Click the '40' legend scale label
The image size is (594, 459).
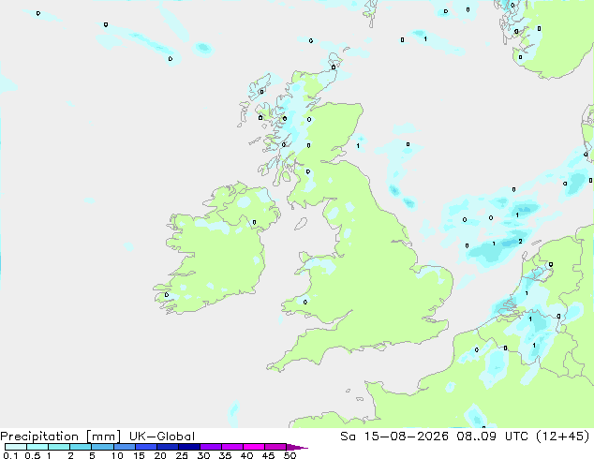point(246,455)
